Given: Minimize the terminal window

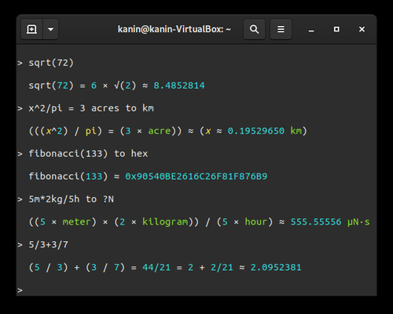Looking at the screenshot, I should pyautogui.click(x=311, y=29).
